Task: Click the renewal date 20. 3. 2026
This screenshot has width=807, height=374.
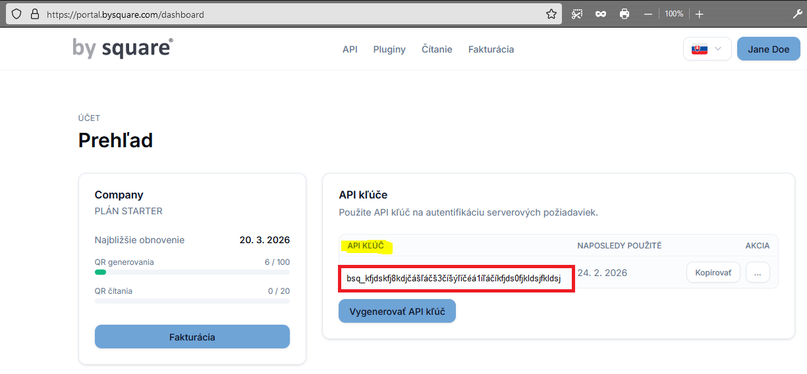Action: (265, 240)
